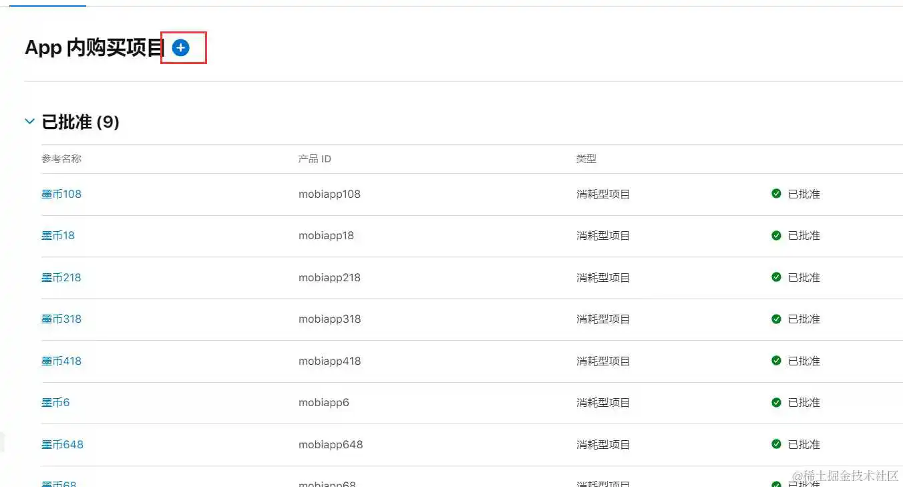This screenshot has height=487, width=903.
Task: Click the 已批准 (9) section title
Action: (81, 122)
